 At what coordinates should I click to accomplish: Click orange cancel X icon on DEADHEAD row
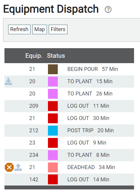pos(9,167)
